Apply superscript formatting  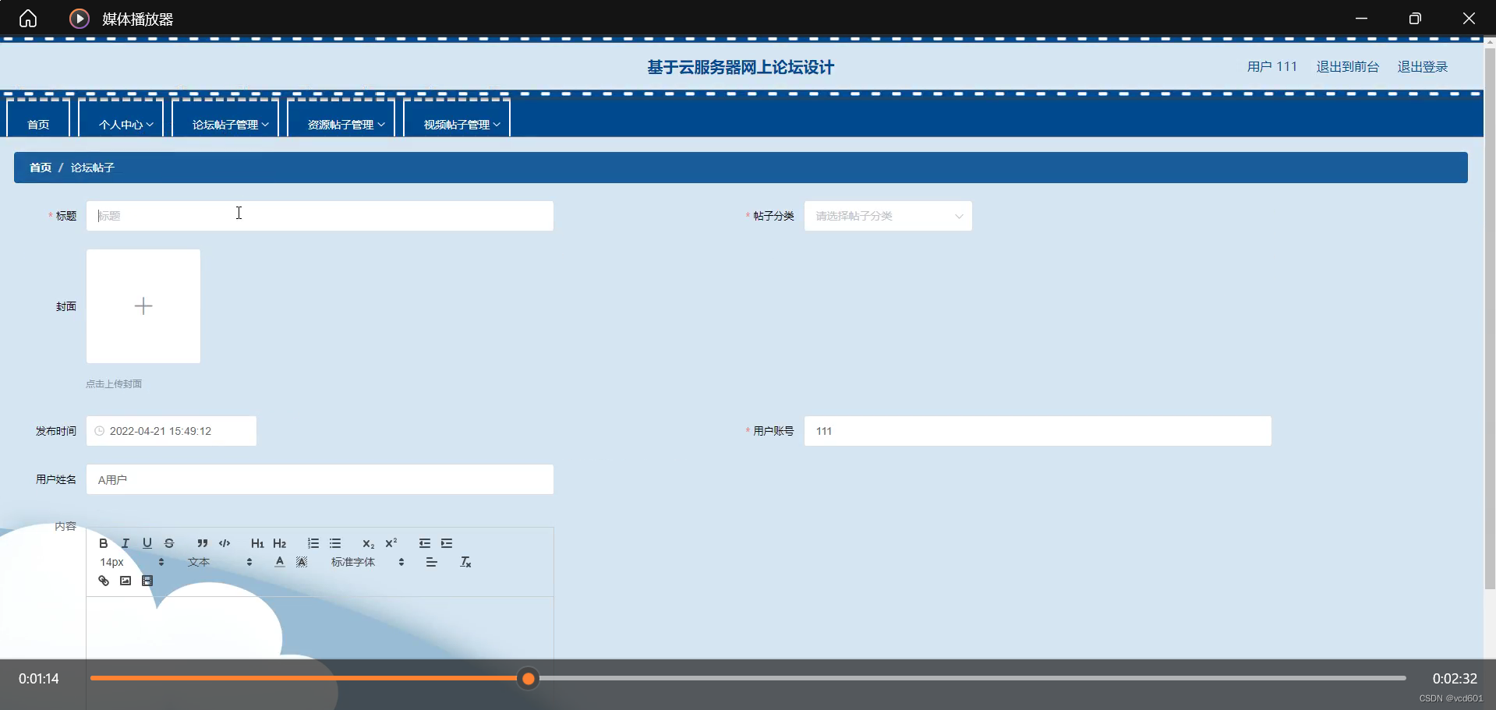click(391, 543)
